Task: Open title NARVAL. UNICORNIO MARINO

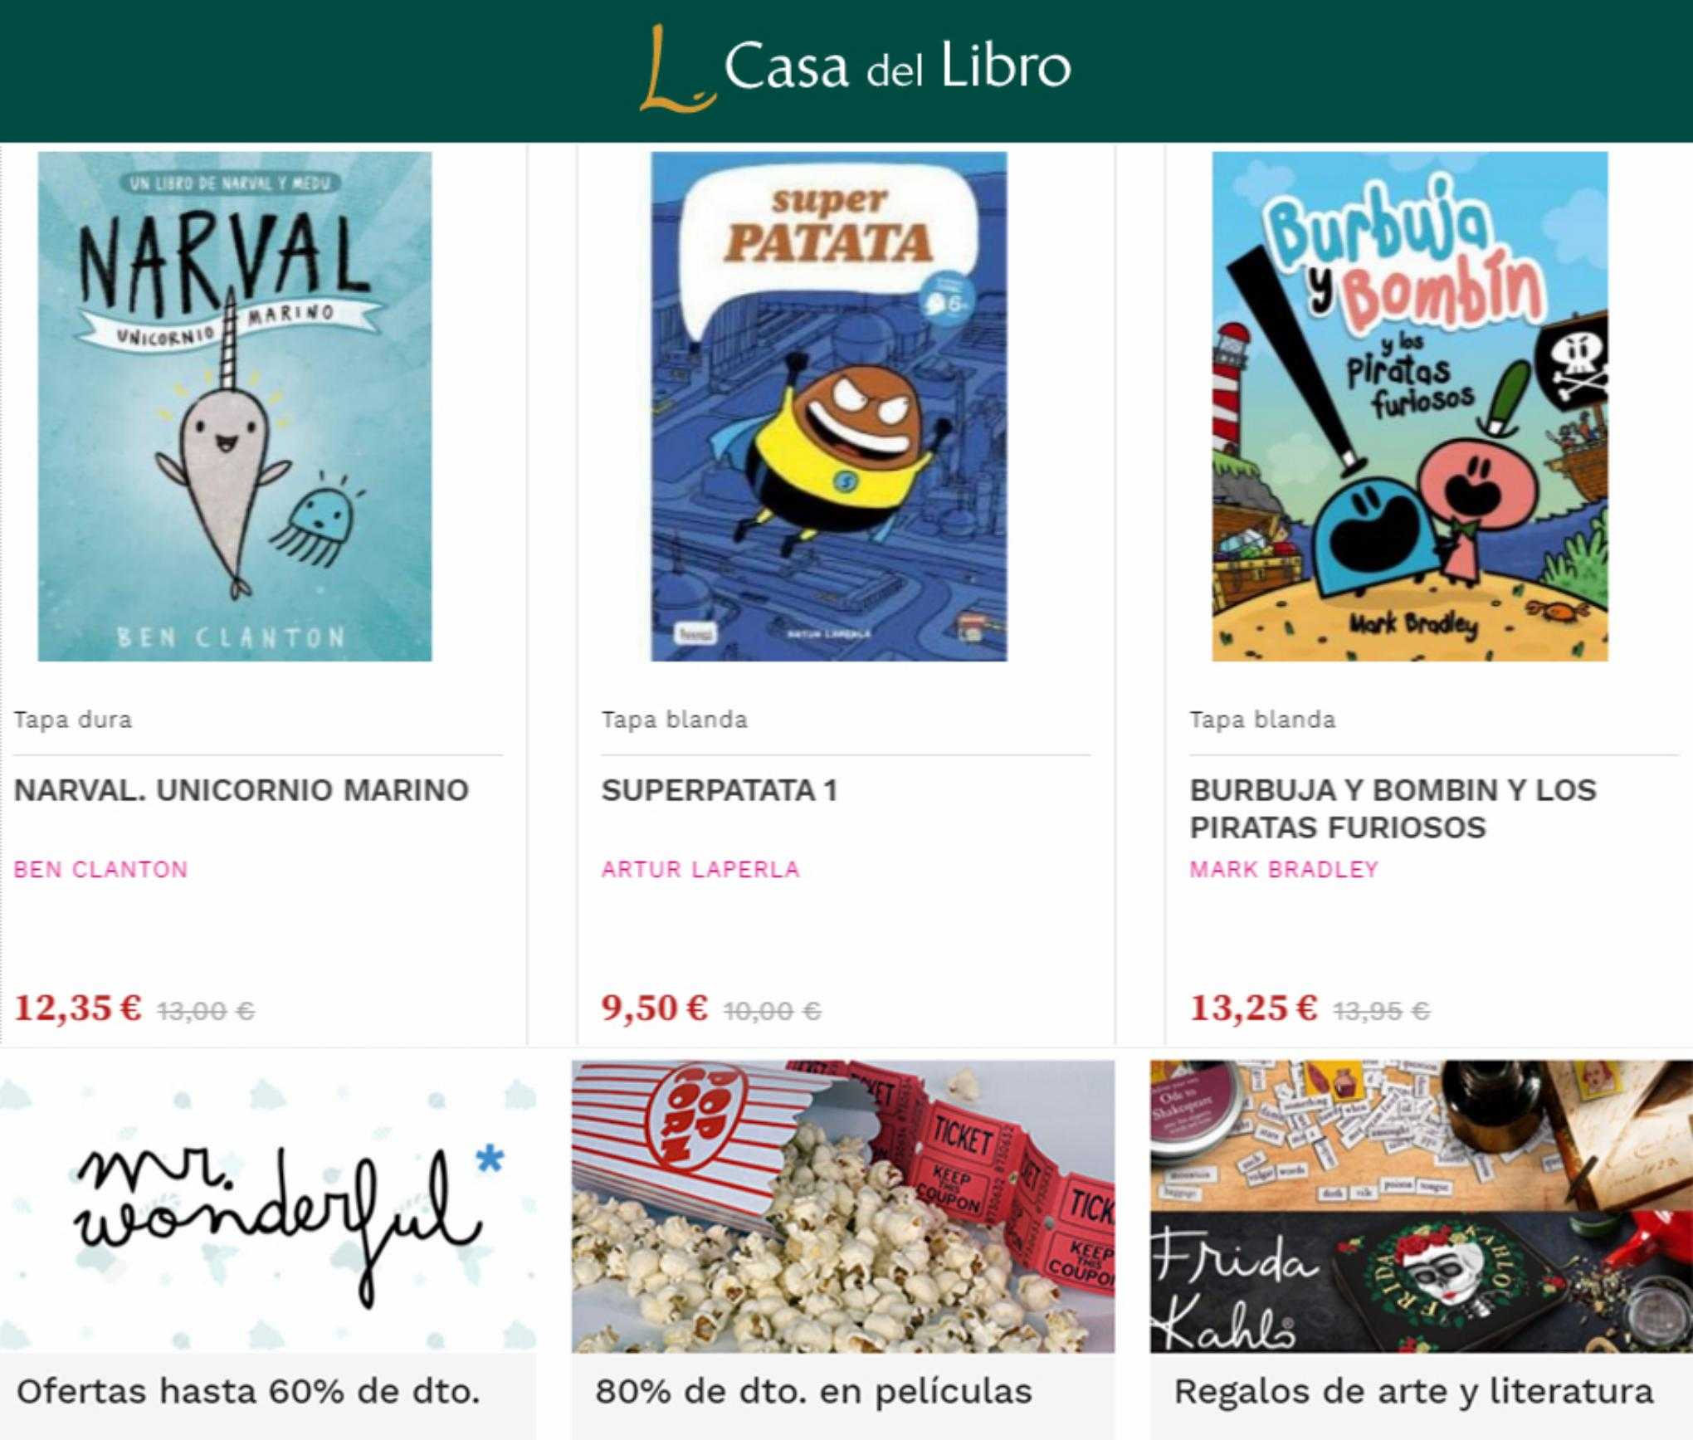Action: coord(242,790)
